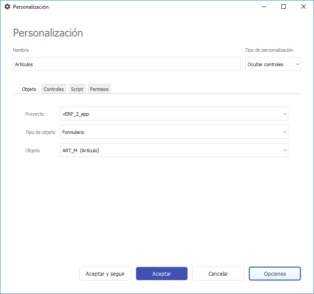
Task: Click the Nombre label above the text field
Action: tap(21, 50)
